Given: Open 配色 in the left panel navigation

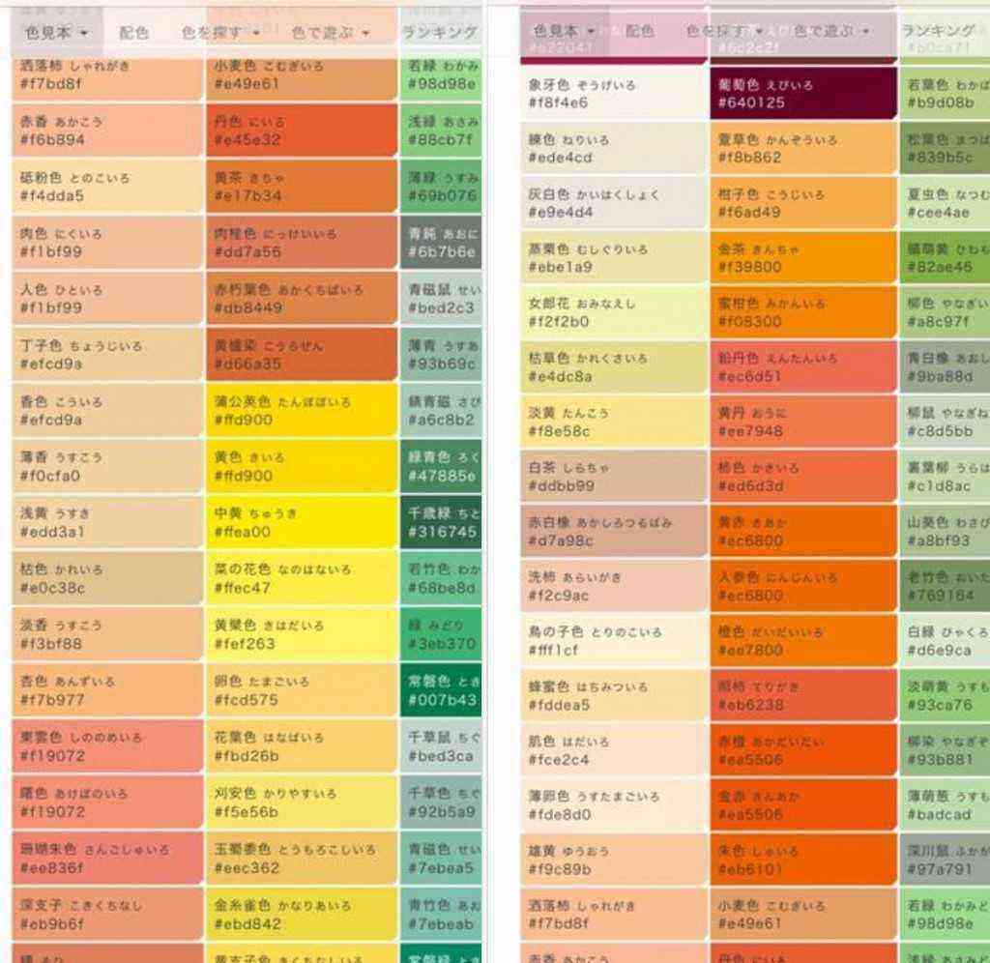Looking at the screenshot, I should (x=133, y=33).
